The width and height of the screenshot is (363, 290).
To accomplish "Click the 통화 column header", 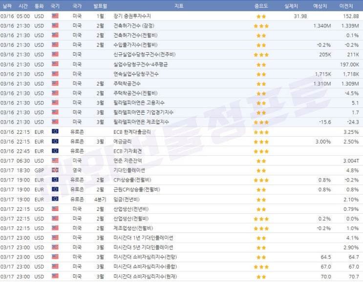I will tap(39, 6).
